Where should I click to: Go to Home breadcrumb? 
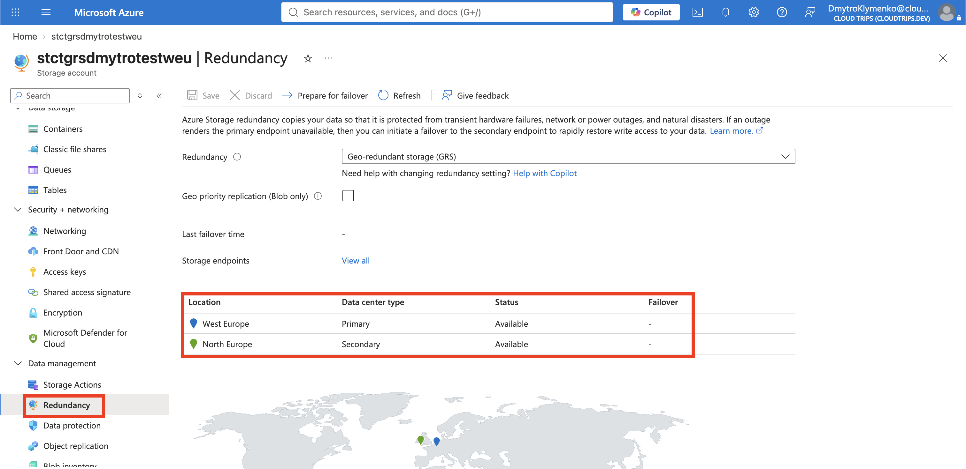pos(25,36)
